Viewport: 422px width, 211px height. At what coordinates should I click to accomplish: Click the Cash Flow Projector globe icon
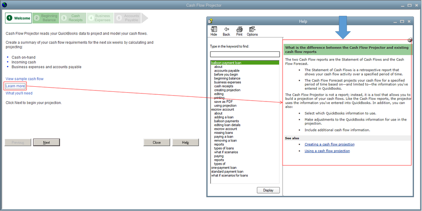(x=4, y=5)
